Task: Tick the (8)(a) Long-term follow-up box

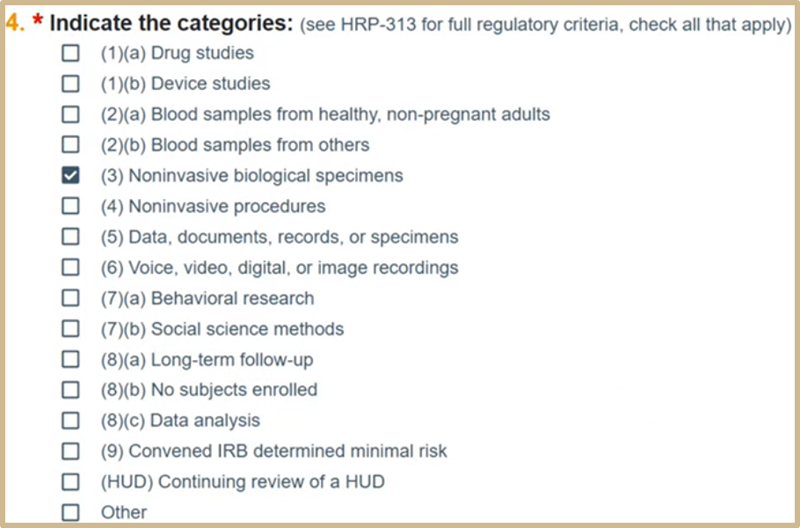Action: (70, 360)
